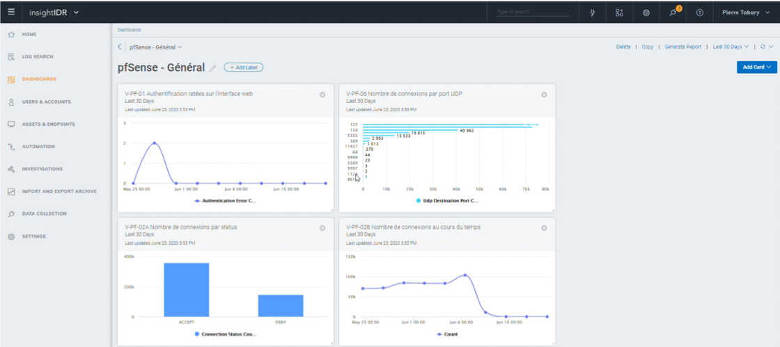The width and height of the screenshot is (780, 347).
Task: Click the Add Card button
Action: (756, 67)
